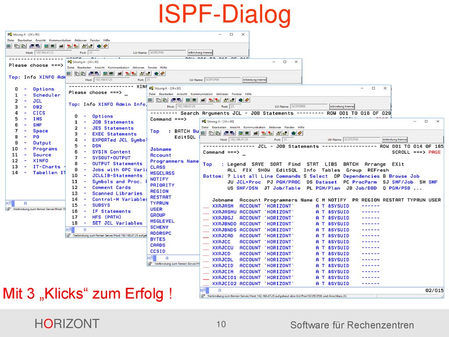This screenshot has height=337, width=449.
Task: Click 'SYSIN Content' option in XINFO Admin window
Action: [111, 152]
